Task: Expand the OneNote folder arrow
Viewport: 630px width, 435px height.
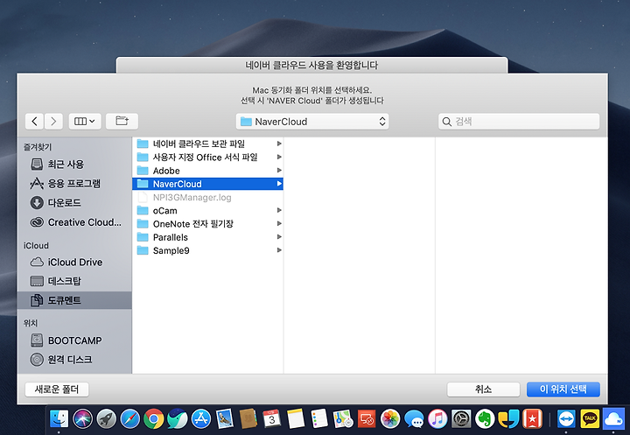Action: coord(279,223)
